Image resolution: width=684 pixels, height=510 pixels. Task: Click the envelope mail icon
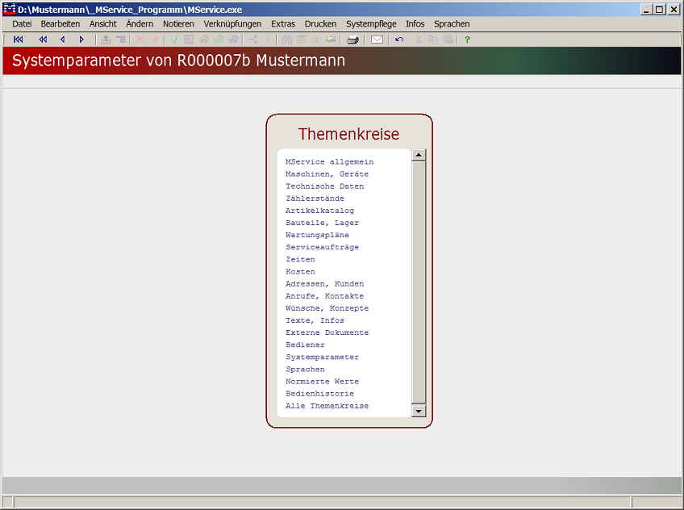click(377, 40)
